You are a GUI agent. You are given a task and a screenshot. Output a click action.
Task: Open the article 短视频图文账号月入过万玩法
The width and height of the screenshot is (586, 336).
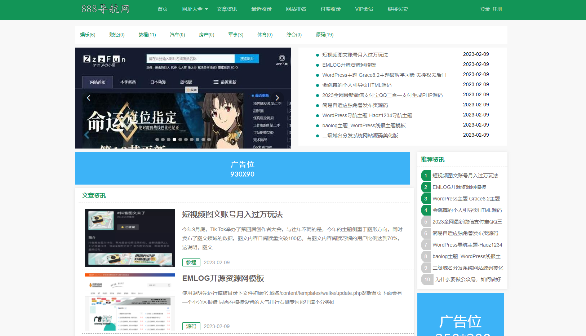pos(232,215)
